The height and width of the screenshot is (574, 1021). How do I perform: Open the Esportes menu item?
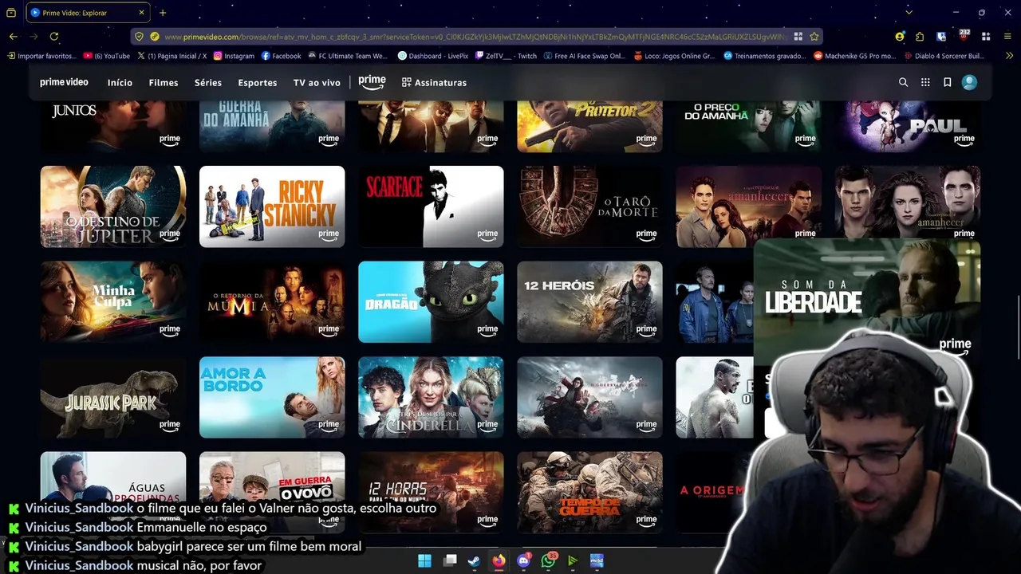coord(257,83)
